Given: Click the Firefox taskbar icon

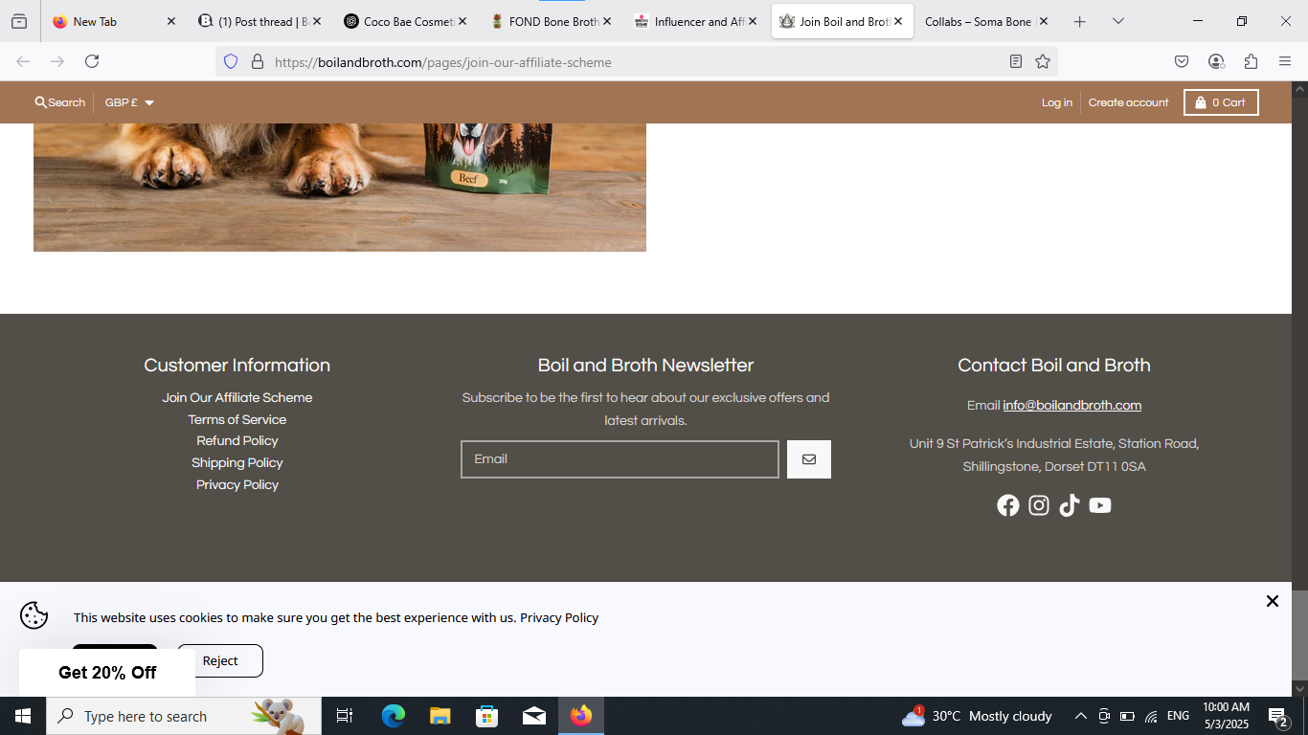Looking at the screenshot, I should tap(581, 716).
